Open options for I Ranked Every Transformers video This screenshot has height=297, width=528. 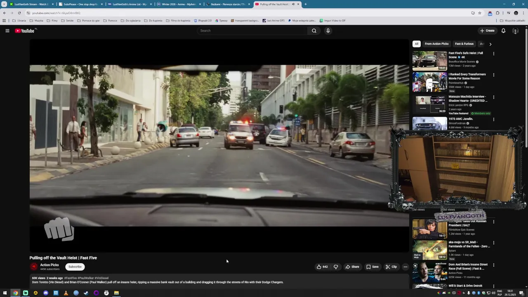pos(493,75)
